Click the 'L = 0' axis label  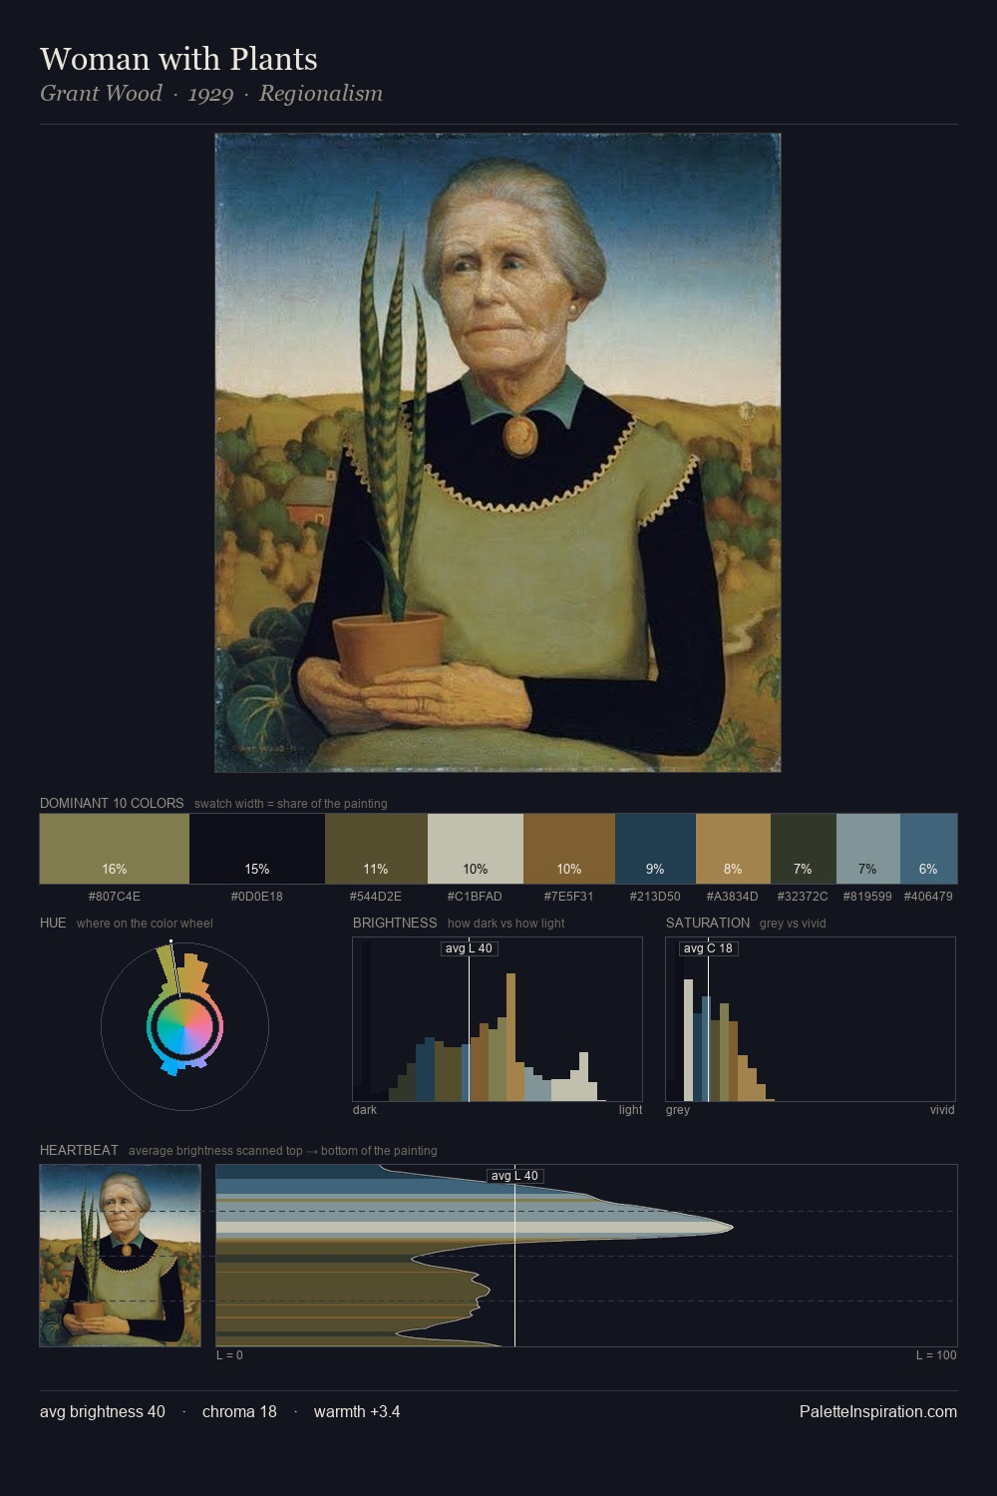click(x=229, y=1355)
